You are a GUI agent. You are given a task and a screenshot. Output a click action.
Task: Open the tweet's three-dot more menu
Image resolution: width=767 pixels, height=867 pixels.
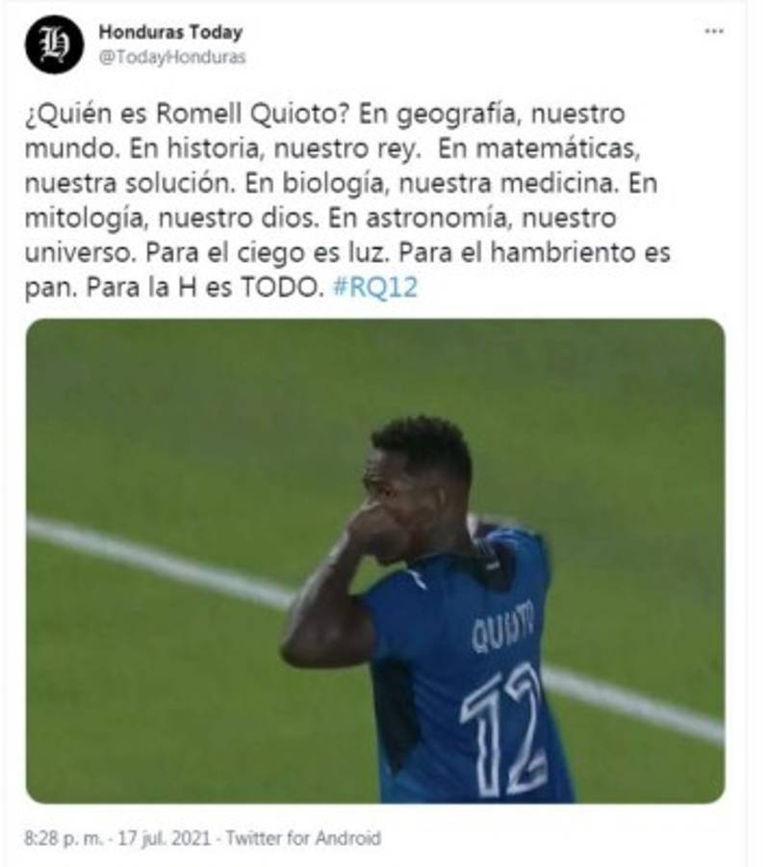point(714,32)
